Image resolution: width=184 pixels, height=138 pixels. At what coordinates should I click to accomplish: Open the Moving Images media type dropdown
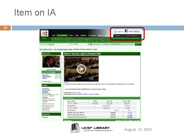tap(79, 44)
